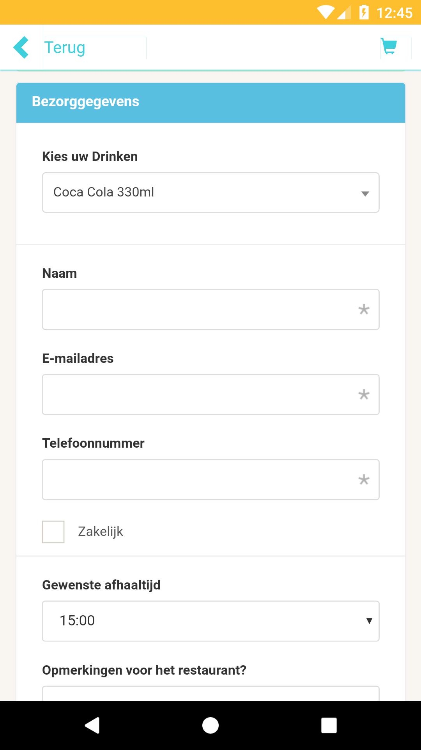
Task: Click the arrow next to 15:00
Action: 369,621
